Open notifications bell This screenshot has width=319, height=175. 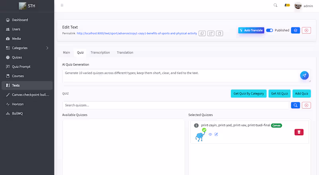pos(287,5)
